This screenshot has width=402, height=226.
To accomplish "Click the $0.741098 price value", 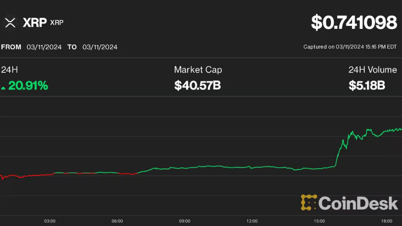I will tap(354, 22).
